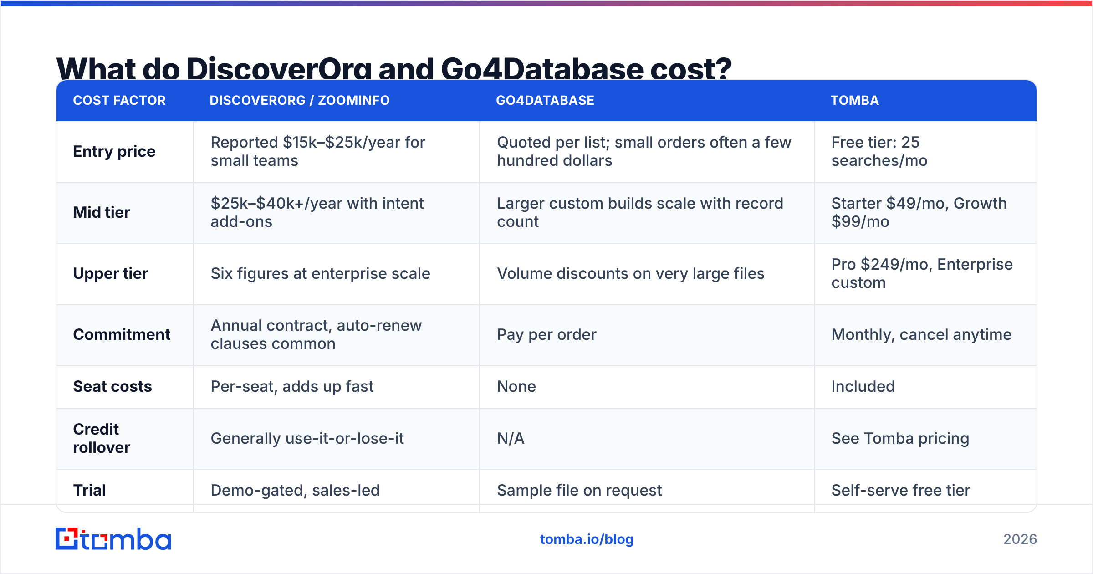Screen dimensions: 1093x574
Task: Click the 'Upper tier' row label
Action: (x=111, y=273)
